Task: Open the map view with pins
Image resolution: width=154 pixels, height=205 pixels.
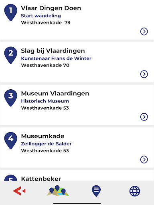Action: [x=58, y=191]
